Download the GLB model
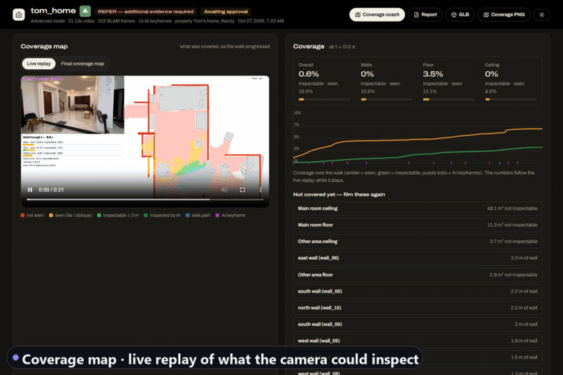The width and height of the screenshot is (563, 375). tap(460, 15)
